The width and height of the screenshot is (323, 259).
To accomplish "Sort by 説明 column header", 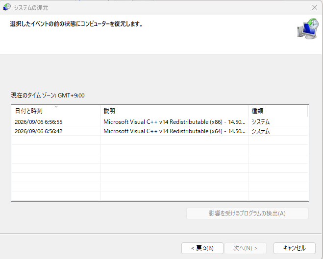I will click(x=174, y=111).
